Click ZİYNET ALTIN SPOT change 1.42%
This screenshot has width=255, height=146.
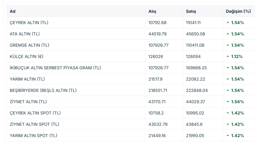237,124
